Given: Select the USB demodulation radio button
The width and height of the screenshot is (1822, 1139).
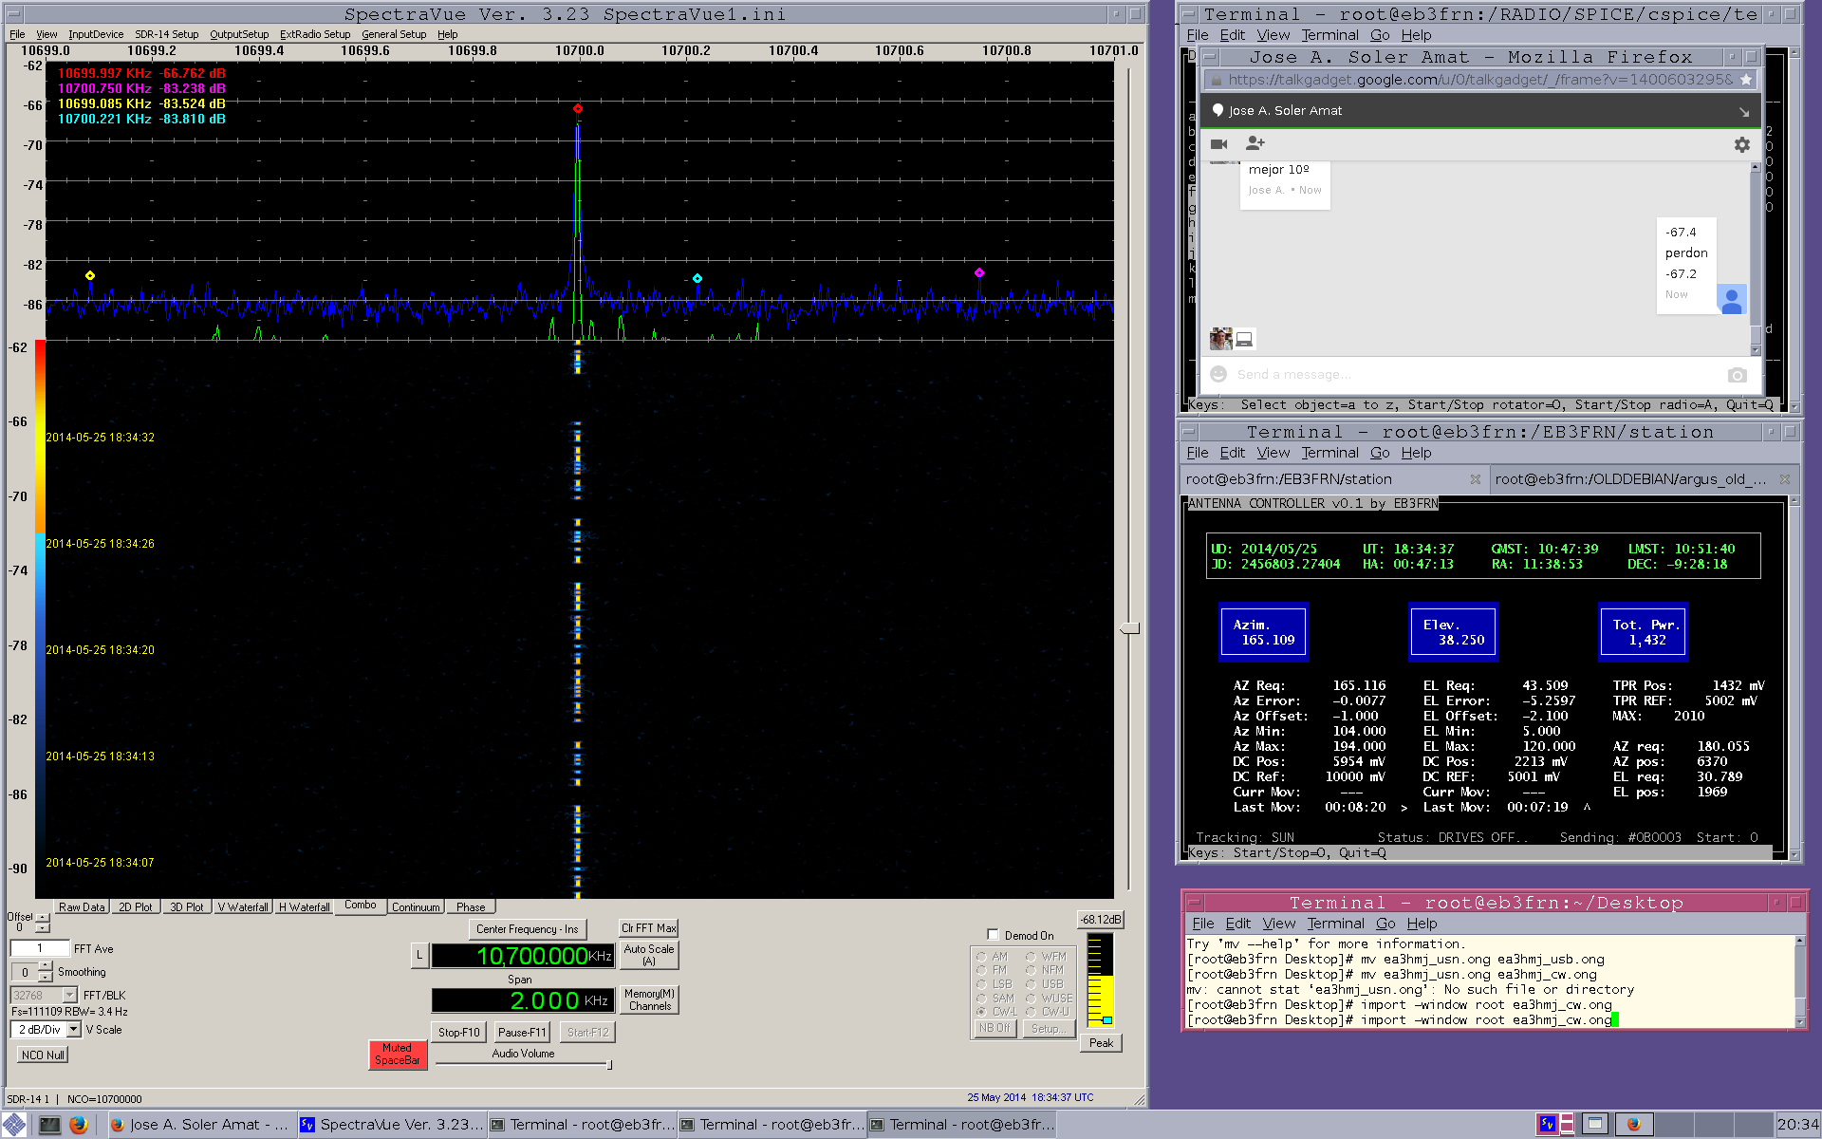Looking at the screenshot, I should (1031, 984).
